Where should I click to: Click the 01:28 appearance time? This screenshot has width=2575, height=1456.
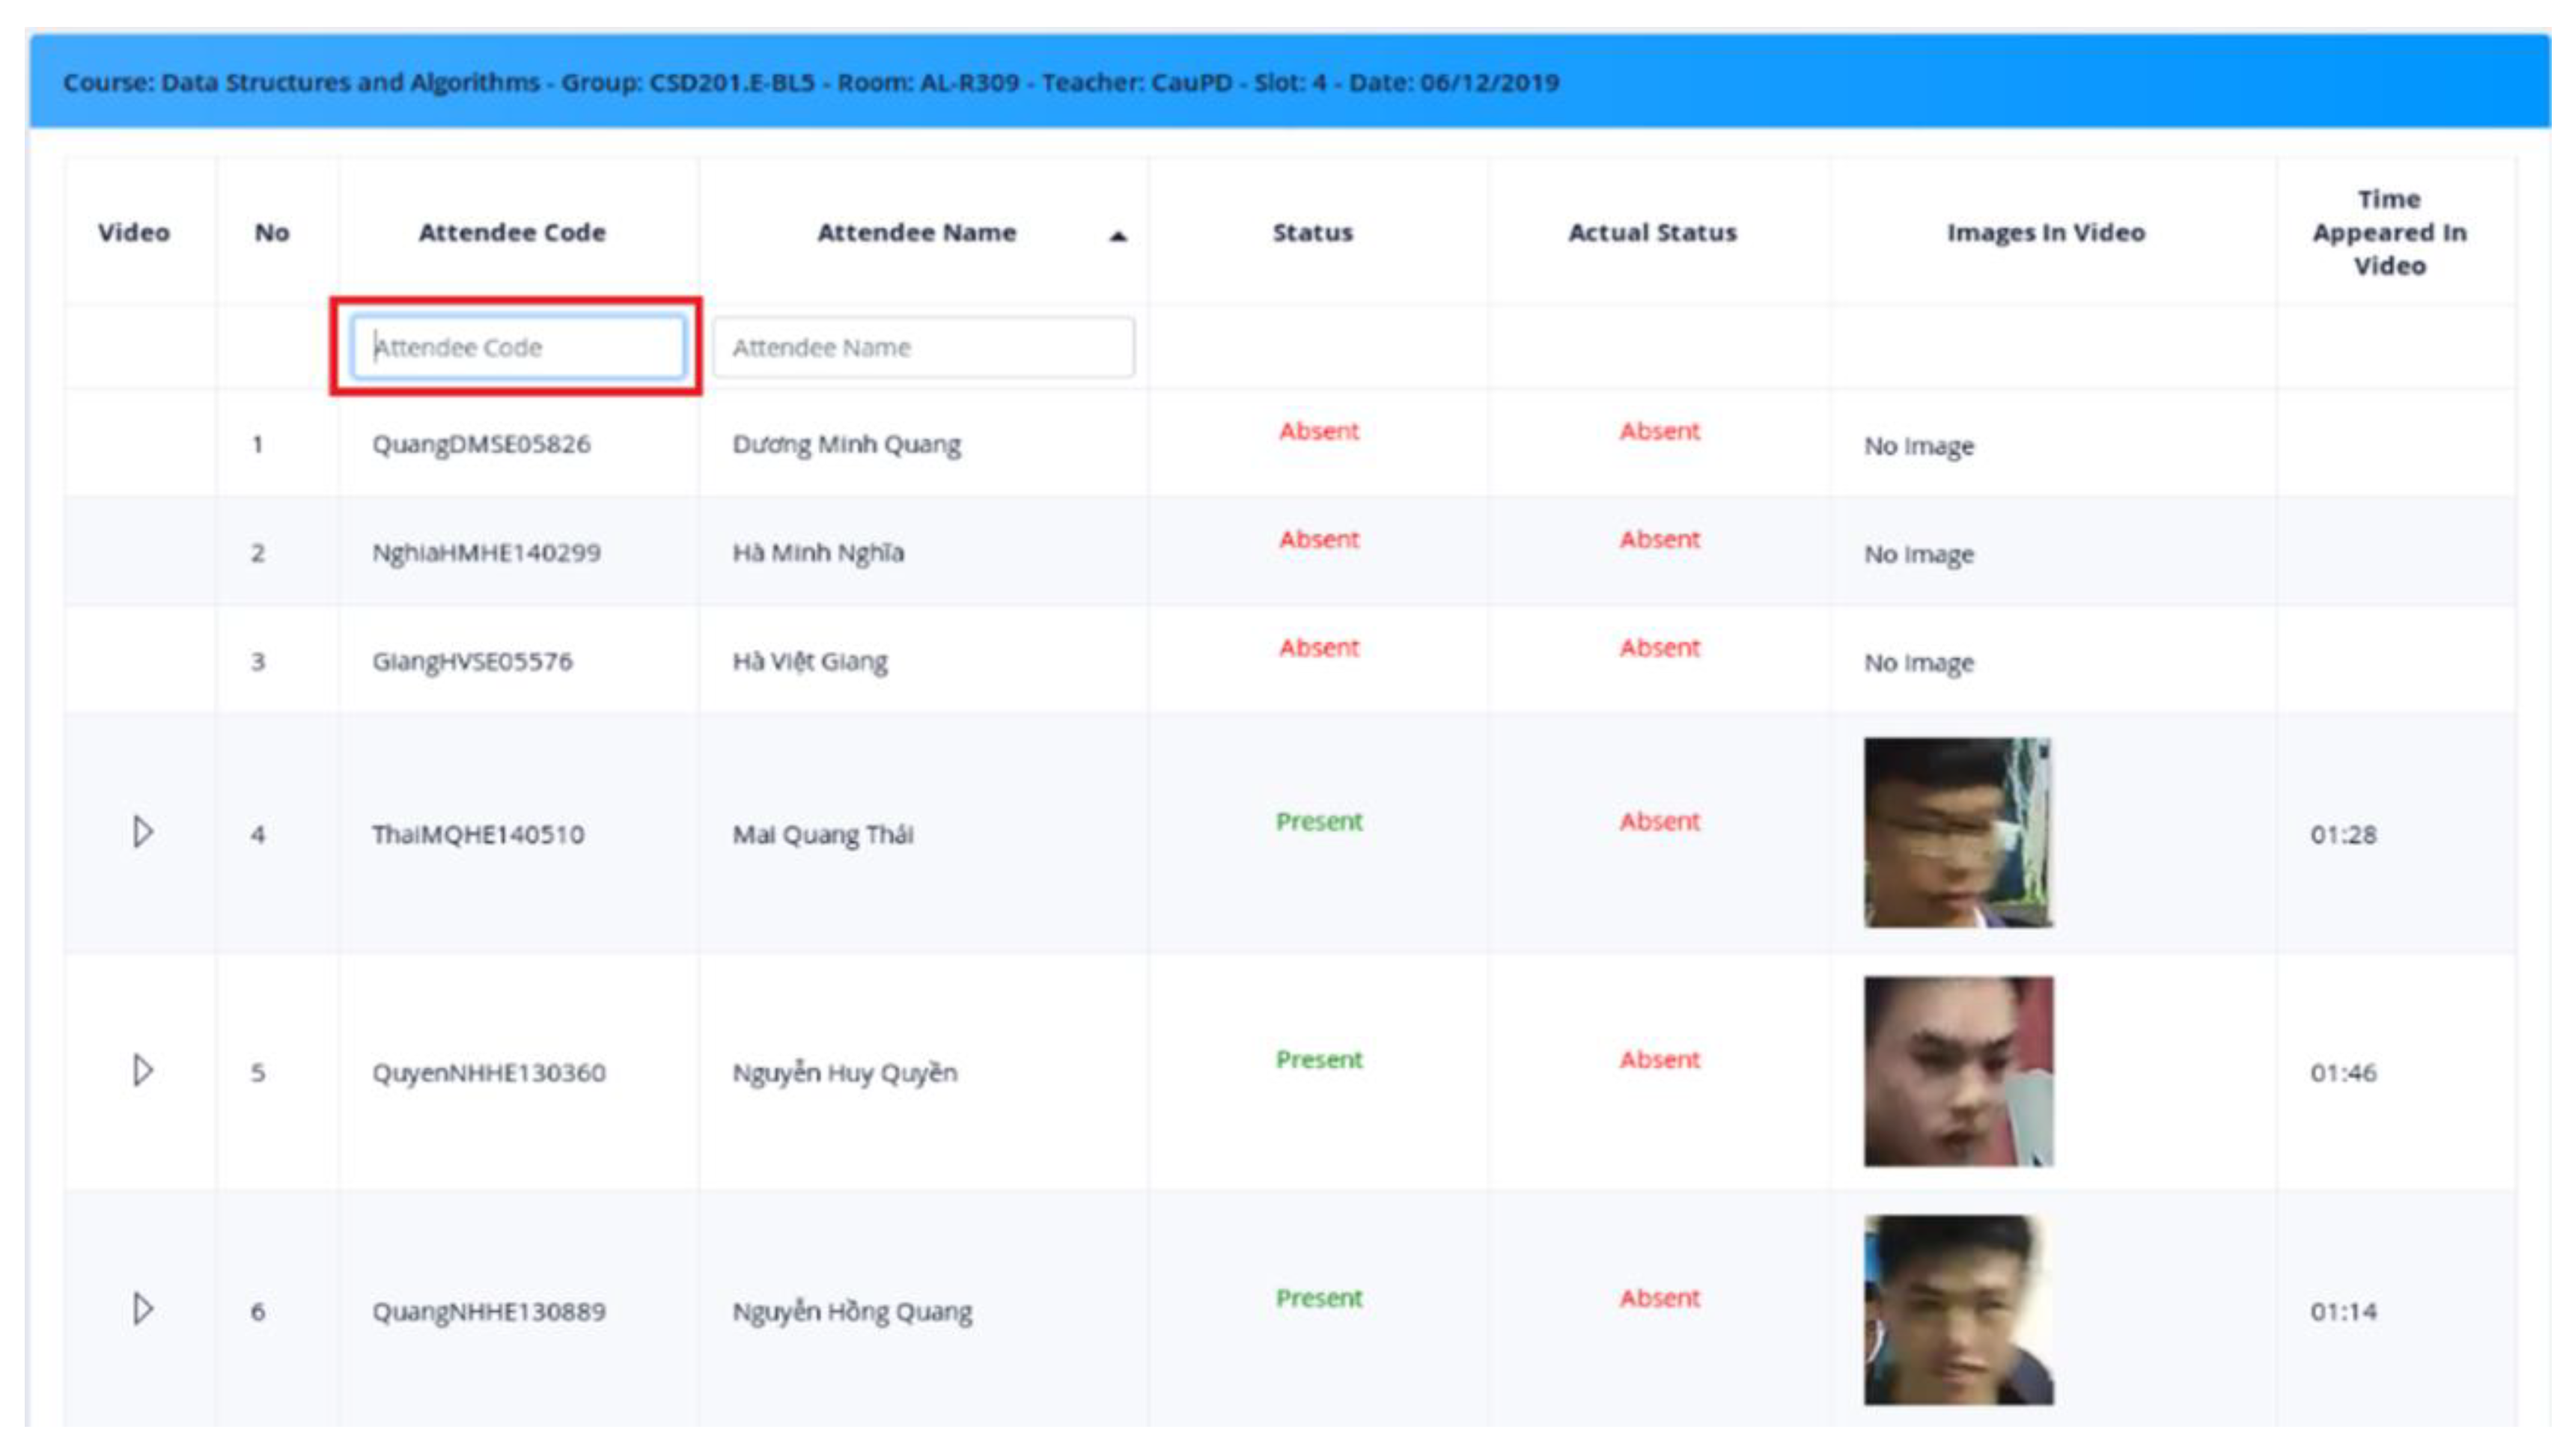[x=2342, y=834]
